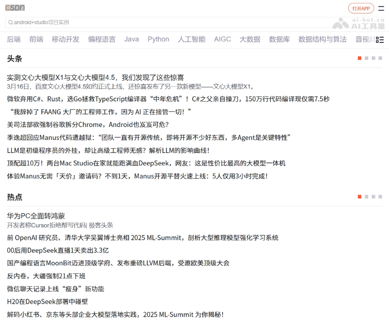This screenshot has width=389, height=324.
Task: Select fourth 头条 carousel dot
Action: (380, 58)
